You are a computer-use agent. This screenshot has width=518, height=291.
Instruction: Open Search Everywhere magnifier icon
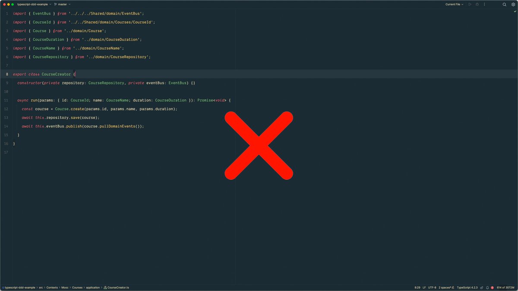pyautogui.click(x=504, y=4)
